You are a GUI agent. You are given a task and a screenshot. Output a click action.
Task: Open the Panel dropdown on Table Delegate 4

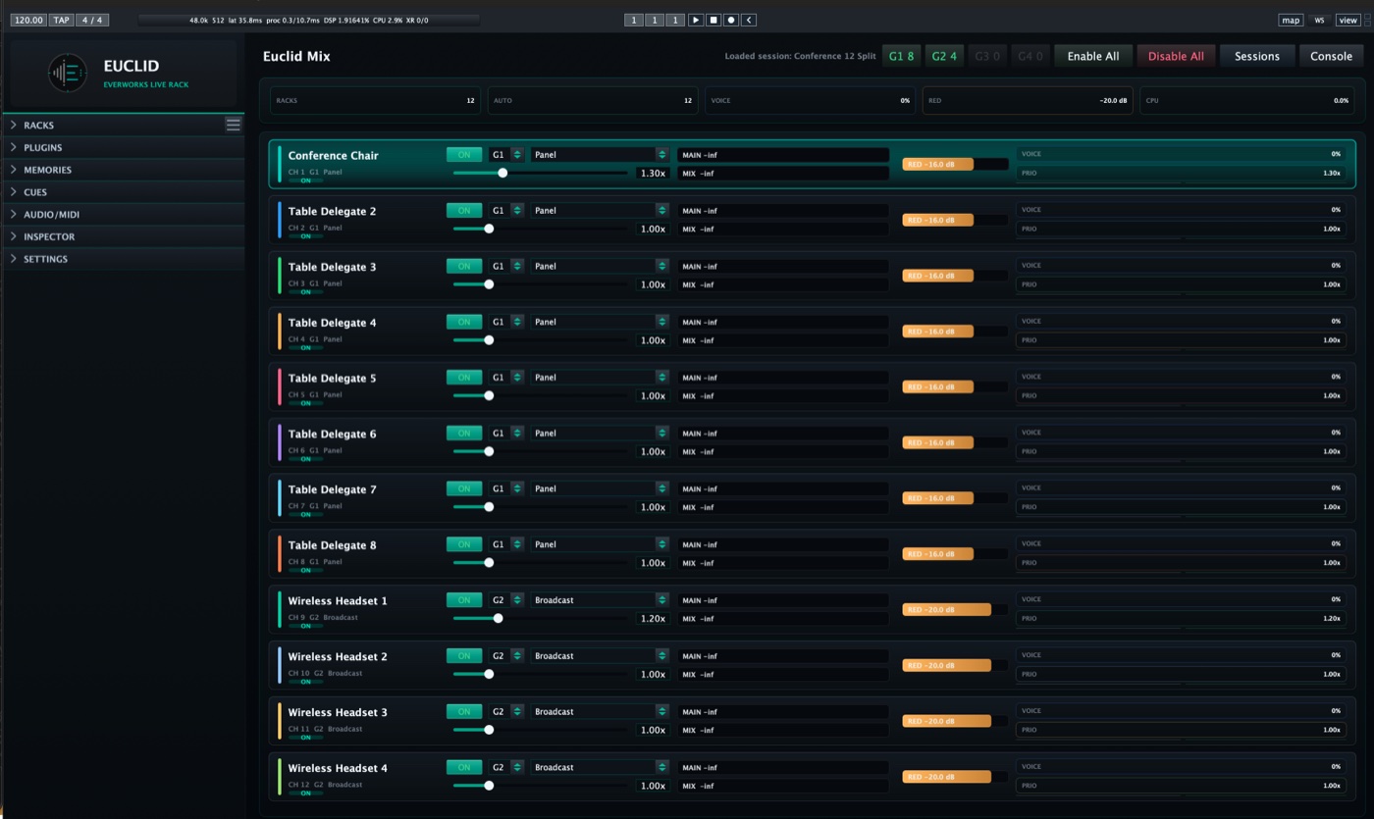coord(600,322)
